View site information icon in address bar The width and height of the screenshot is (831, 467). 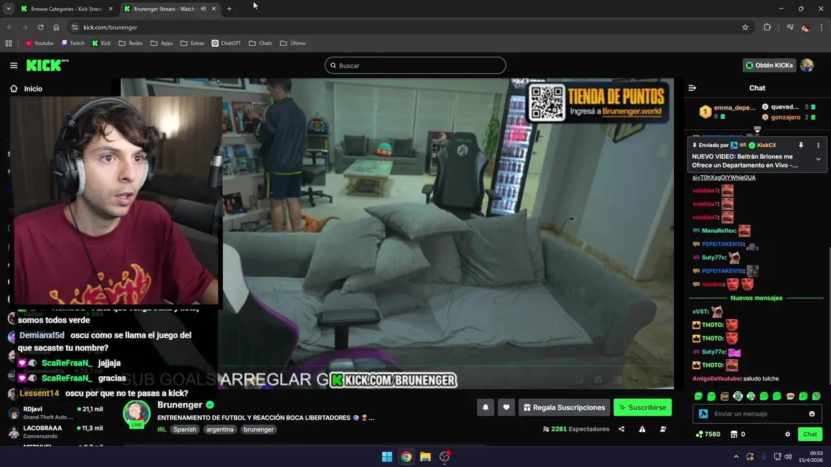[75, 27]
